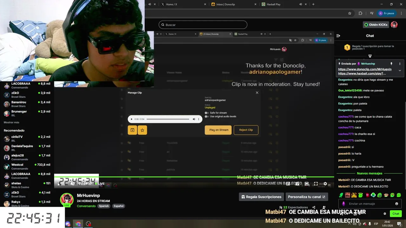Open the pinned message options menu
406x228 pixels.
[400, 64]
